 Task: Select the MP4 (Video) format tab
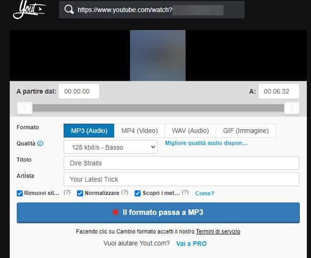139,131
